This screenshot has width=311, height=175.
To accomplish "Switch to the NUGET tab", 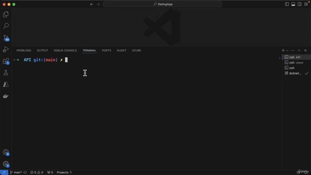I will [x=121, y=51].
